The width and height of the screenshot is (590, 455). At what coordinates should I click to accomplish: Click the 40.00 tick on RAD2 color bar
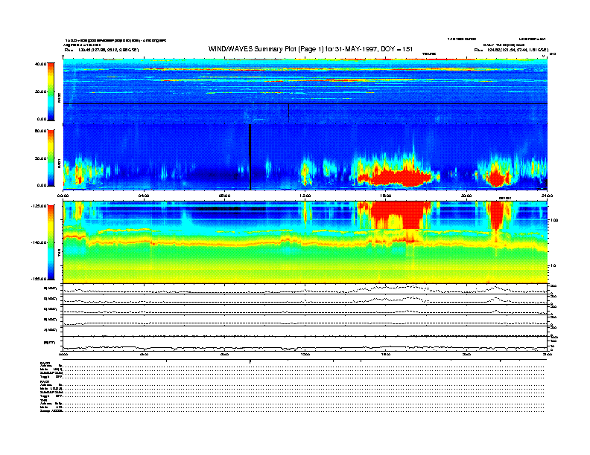[x=41, y=64]
